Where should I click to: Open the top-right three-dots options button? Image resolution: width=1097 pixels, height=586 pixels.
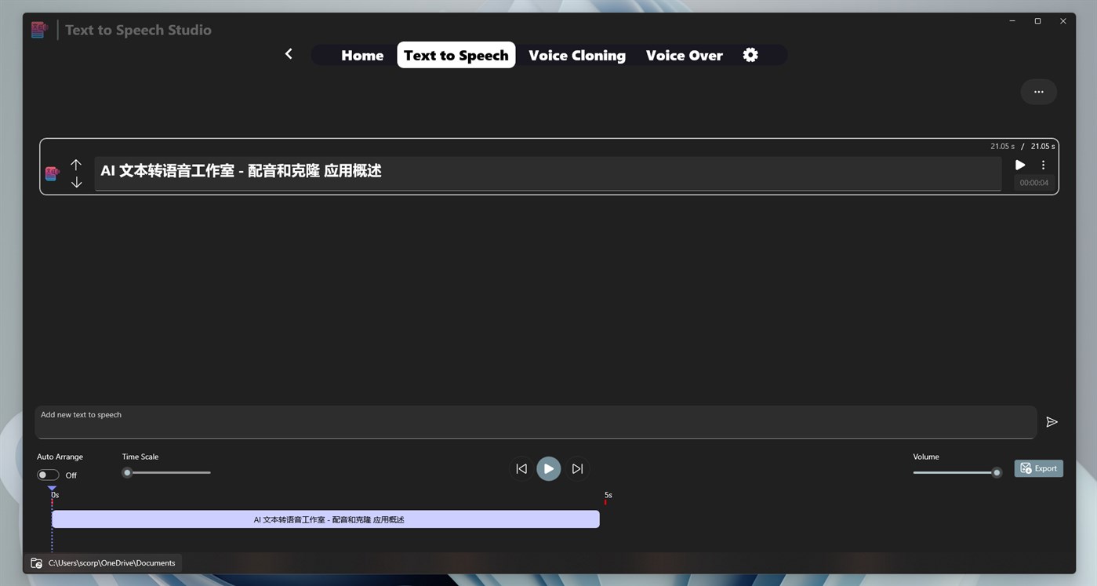(1038, 92)
